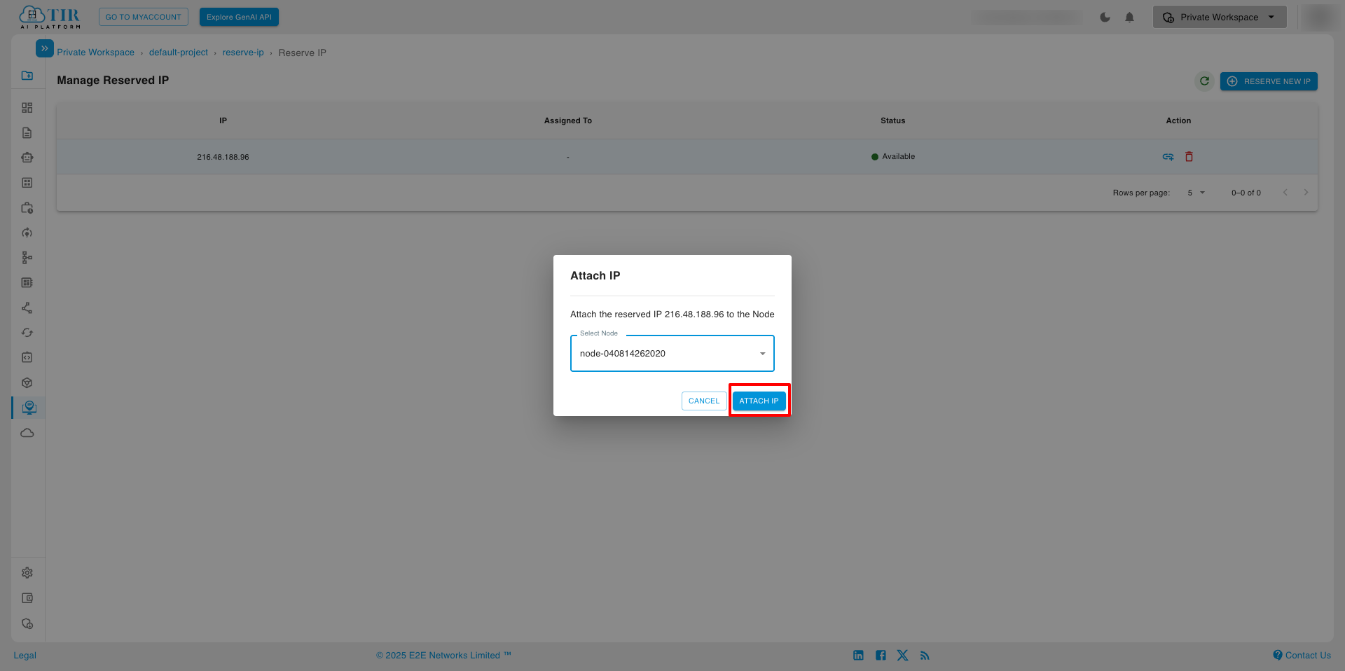1345x671 pixels.
Task: Open Private Workspace breadcrumb link
Action: point(95,53)
